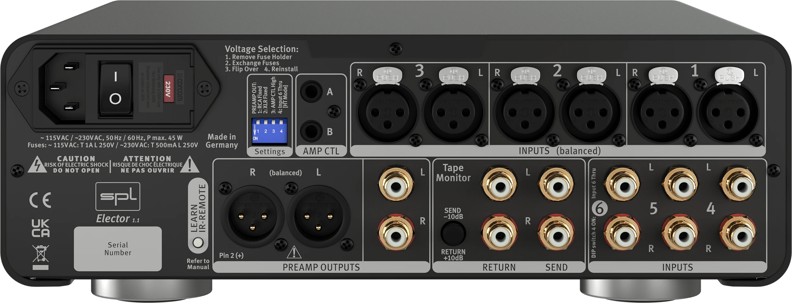792x303 pixels.
Task: Click the right metal foot
Action: [640, 290]
